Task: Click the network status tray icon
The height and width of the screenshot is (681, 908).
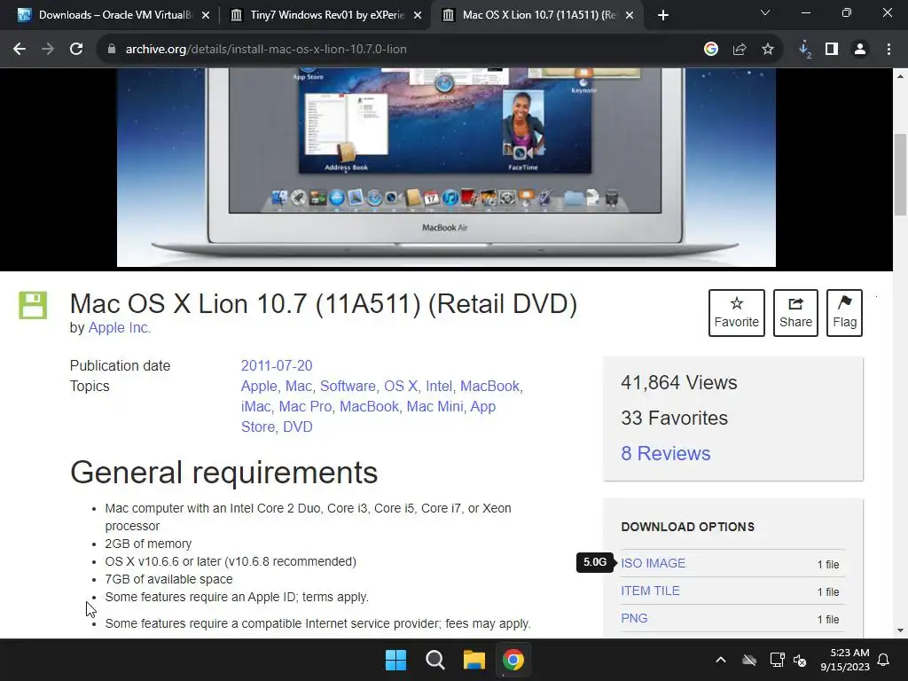Action: pos(777,660)
